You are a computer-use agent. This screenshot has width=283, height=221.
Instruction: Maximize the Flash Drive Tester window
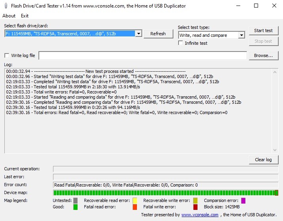[256, 6]
